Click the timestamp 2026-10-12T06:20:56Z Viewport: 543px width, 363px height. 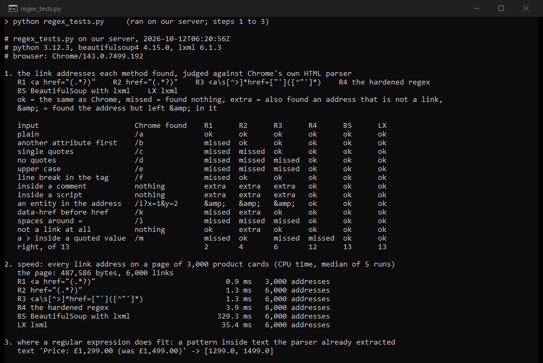pos(187,38)
